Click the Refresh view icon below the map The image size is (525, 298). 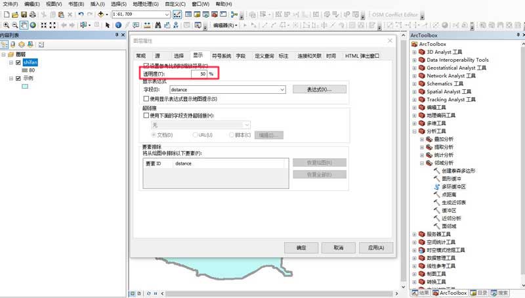[149, 293]
